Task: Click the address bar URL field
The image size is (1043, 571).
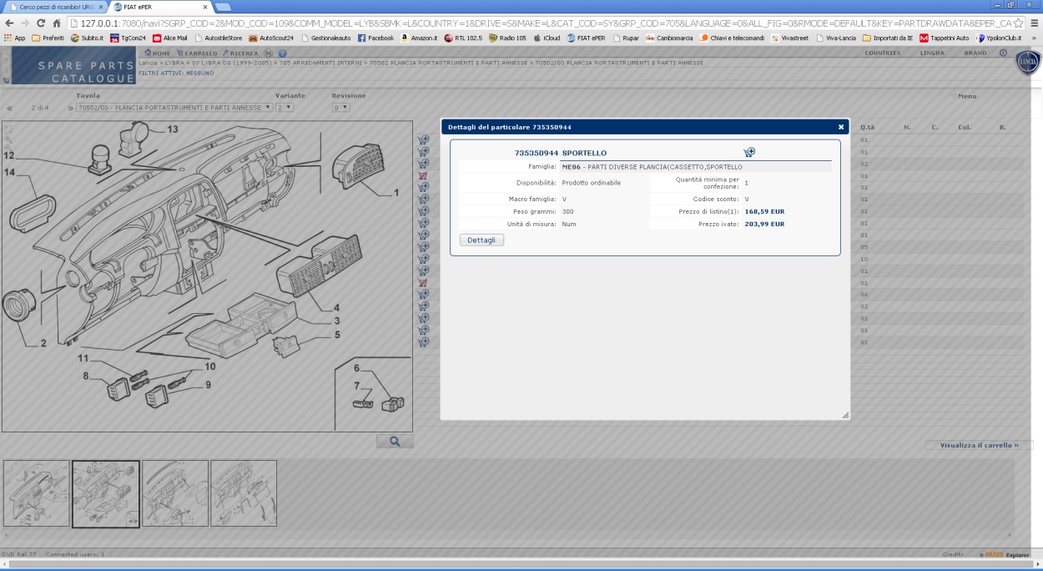Action: point(547,23)
